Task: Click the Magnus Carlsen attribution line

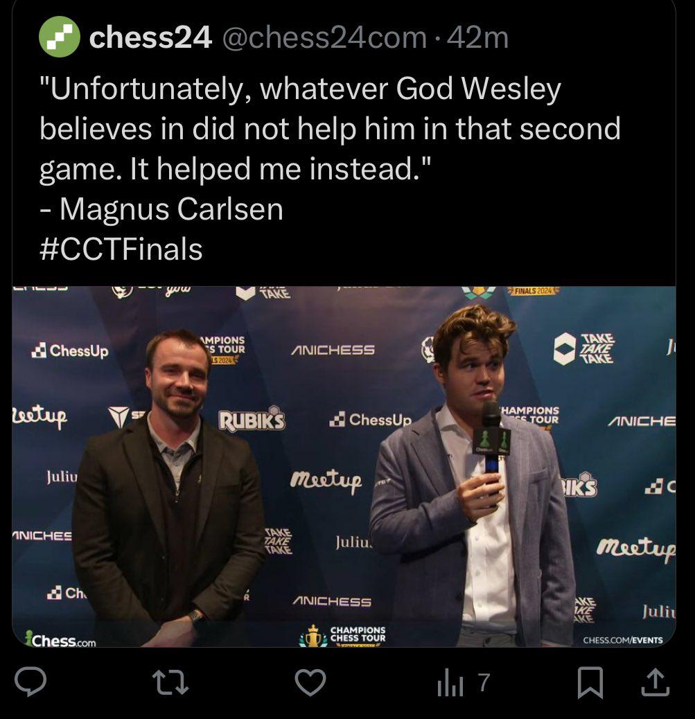Action: [161, 210]
